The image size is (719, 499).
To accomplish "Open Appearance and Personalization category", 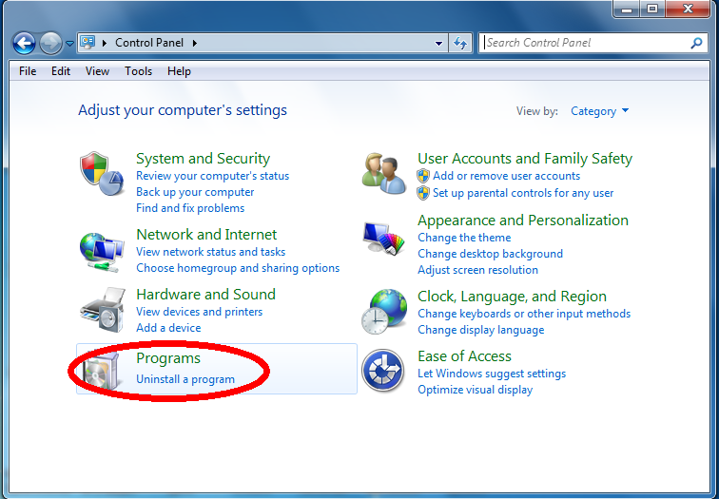I will point(523,221).
